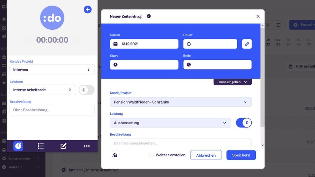Toggle the euro switch beside Interne Arbeitszeit
This screenshot has width=315, height=177.
tap(86, 90)
